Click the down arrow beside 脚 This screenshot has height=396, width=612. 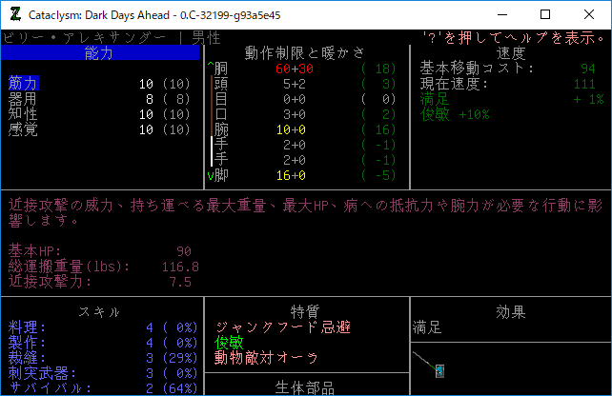point(211,176)
